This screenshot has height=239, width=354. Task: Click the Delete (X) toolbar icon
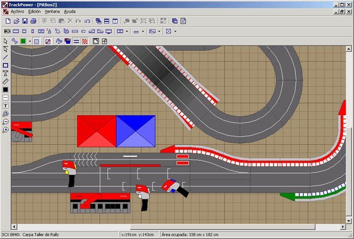tap(70, 21)
